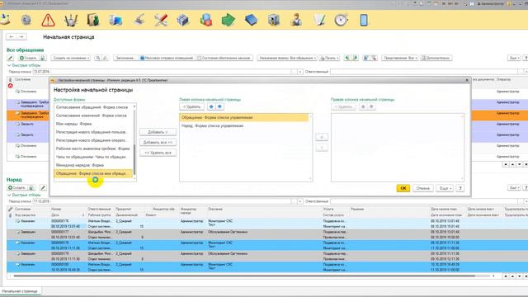Click the Период списка field in Все обращения

(163, 72)
